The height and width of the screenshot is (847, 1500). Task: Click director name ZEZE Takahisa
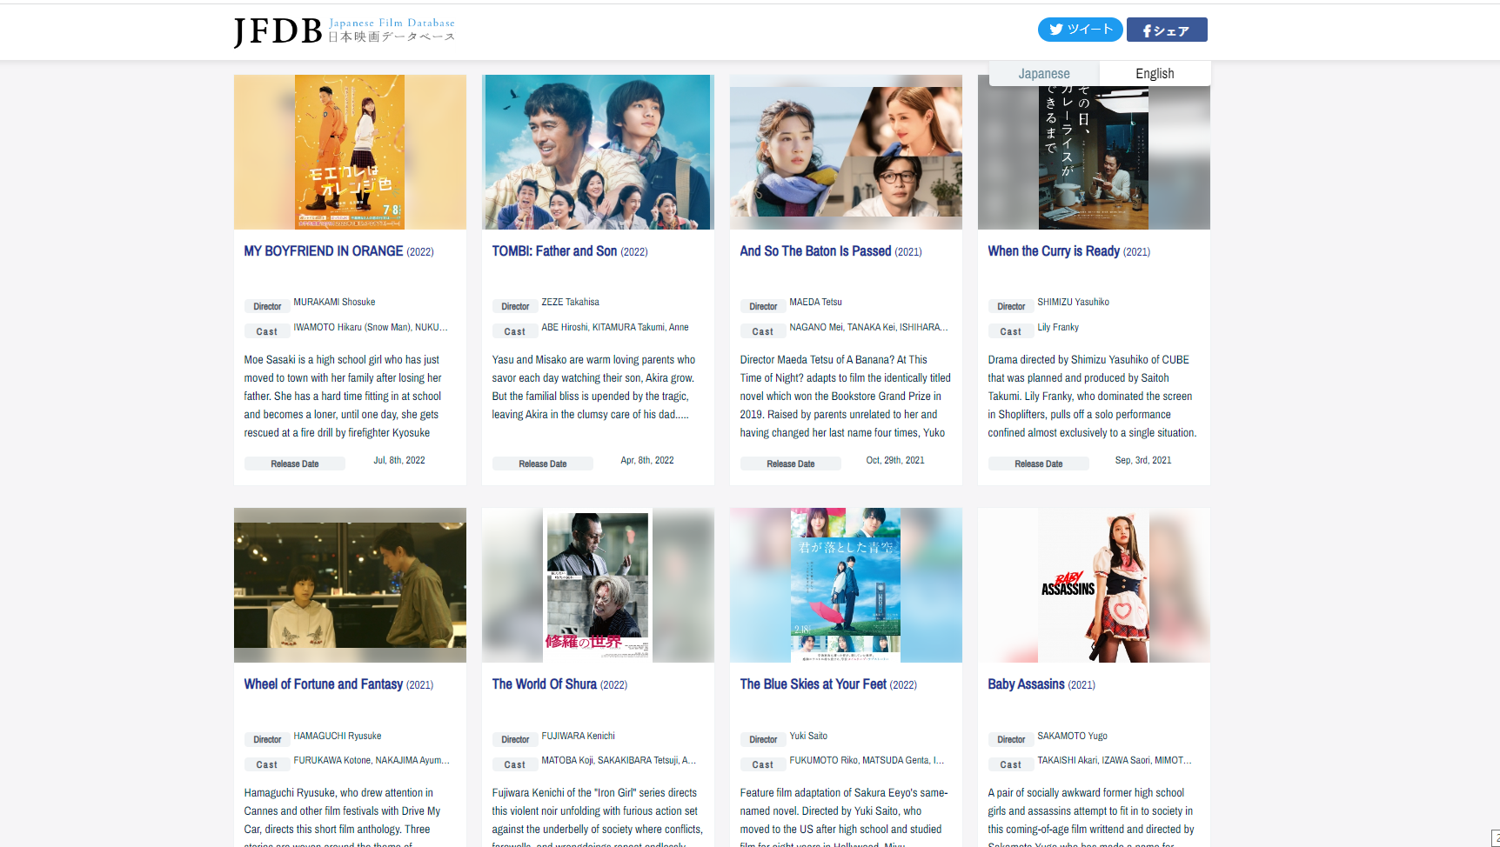(x=570, y=302)
